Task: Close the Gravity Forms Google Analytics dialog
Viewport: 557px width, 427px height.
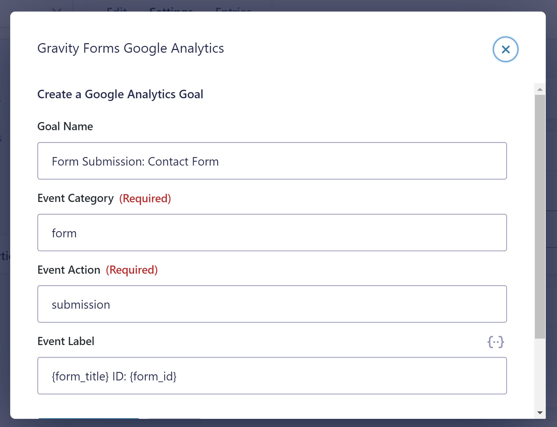Action: [505, 49]
